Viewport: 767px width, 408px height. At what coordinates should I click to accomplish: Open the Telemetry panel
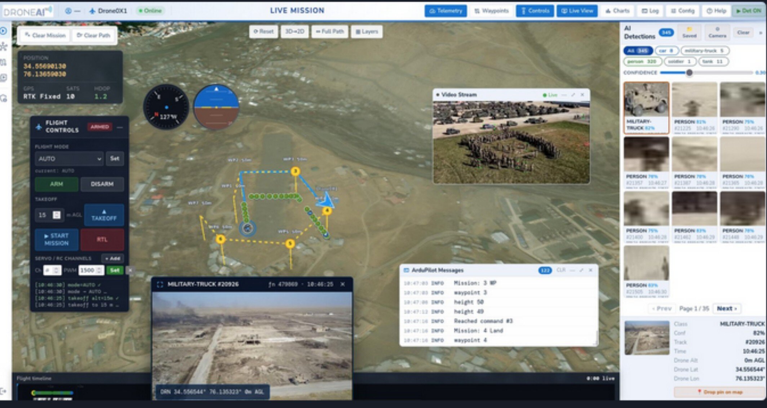click(x=446, y=11)
